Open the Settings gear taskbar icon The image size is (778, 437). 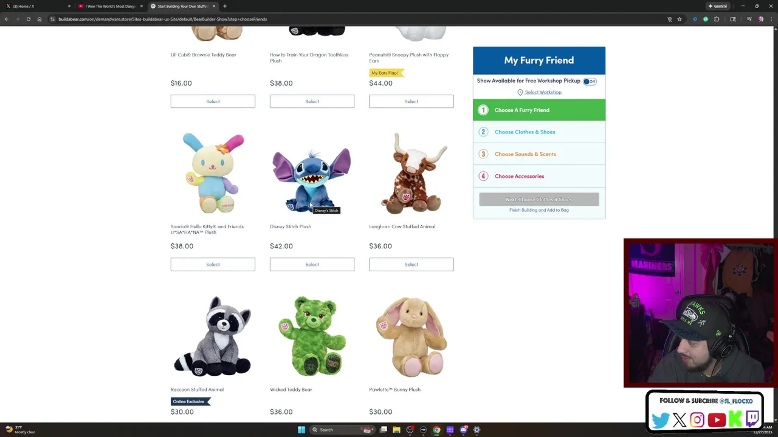coord(477,430)
